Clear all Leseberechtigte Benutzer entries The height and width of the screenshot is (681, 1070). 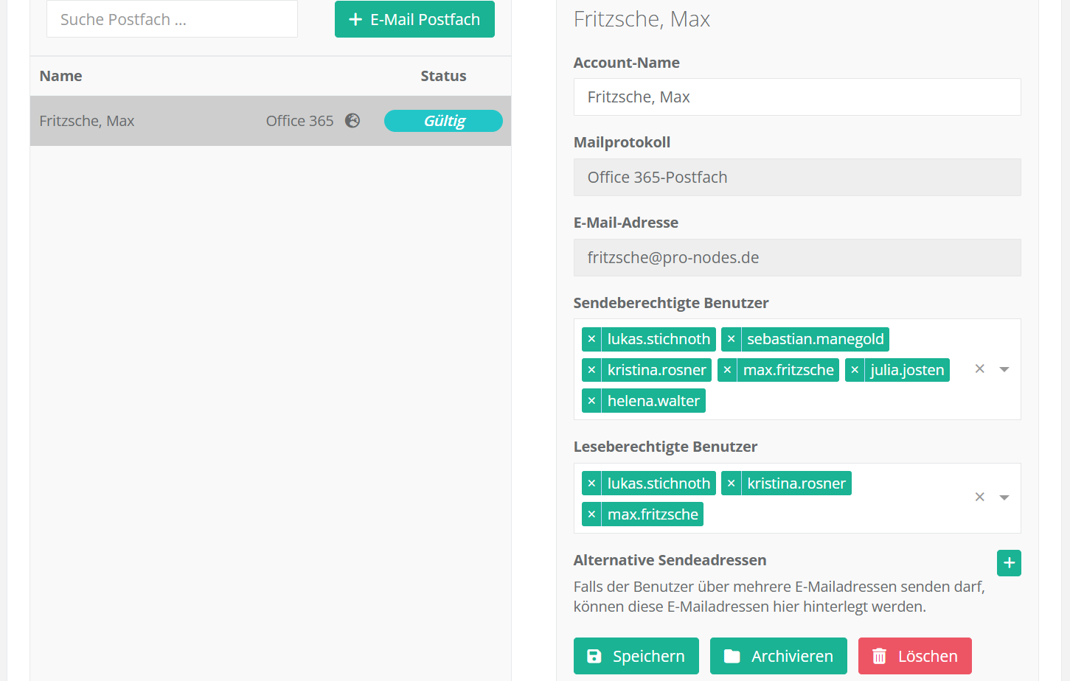pyautogui.click(x=979, y=497)
